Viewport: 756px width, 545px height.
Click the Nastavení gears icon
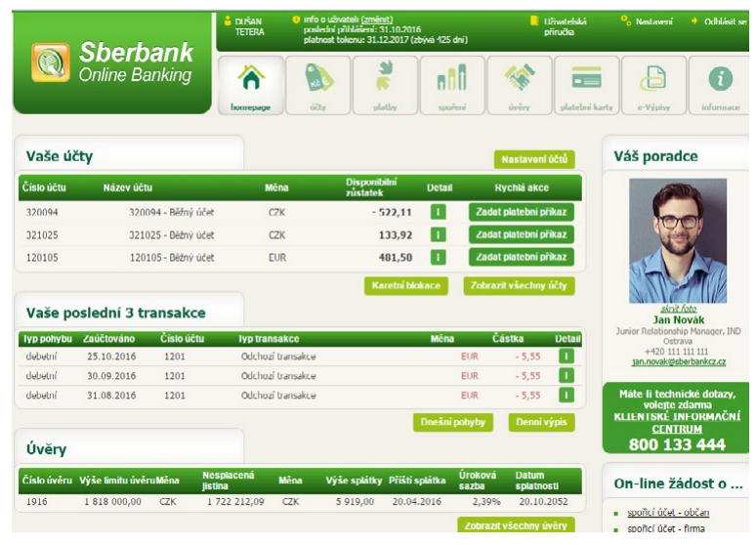click(626, 21)
